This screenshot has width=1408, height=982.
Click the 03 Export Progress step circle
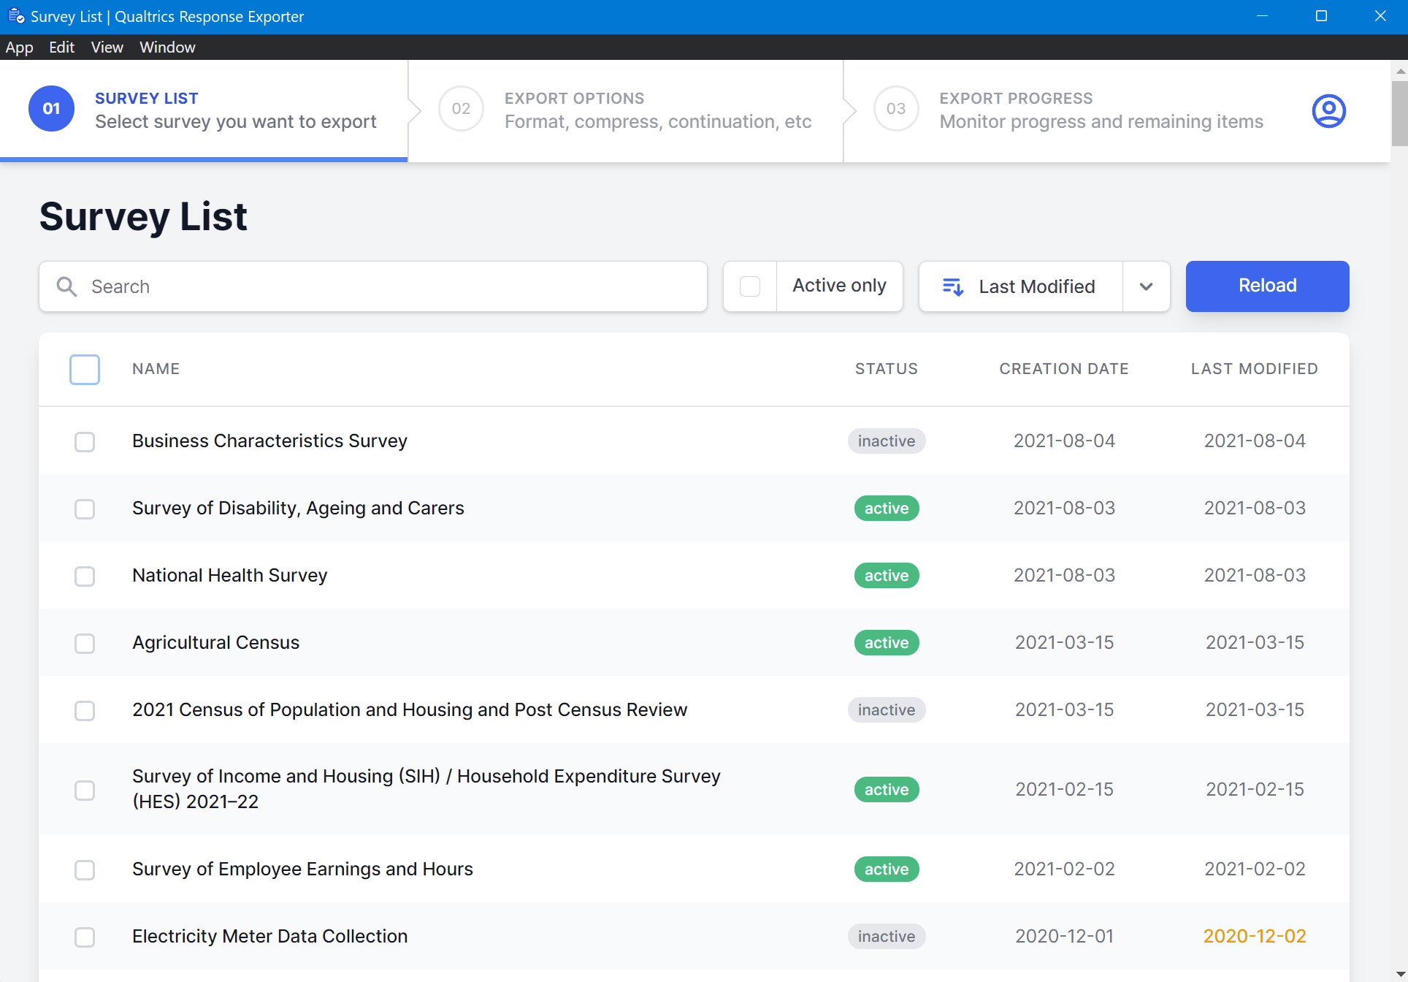click(x=895, y=109)
